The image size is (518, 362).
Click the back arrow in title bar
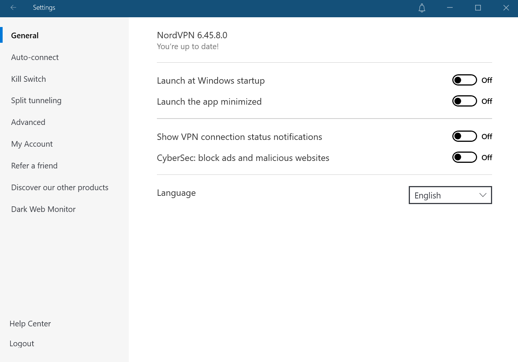tap(14, 8)
